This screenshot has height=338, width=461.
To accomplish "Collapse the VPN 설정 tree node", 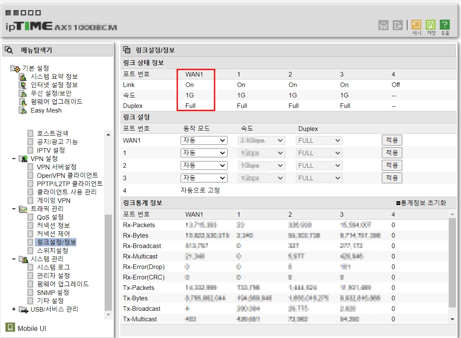I will click(14, 159).
